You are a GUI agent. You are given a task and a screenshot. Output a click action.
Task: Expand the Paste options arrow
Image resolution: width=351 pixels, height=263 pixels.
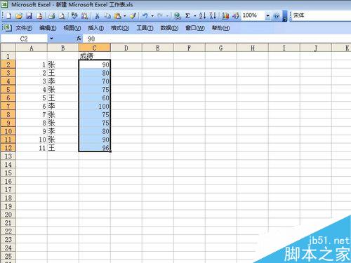click(125, 16)
